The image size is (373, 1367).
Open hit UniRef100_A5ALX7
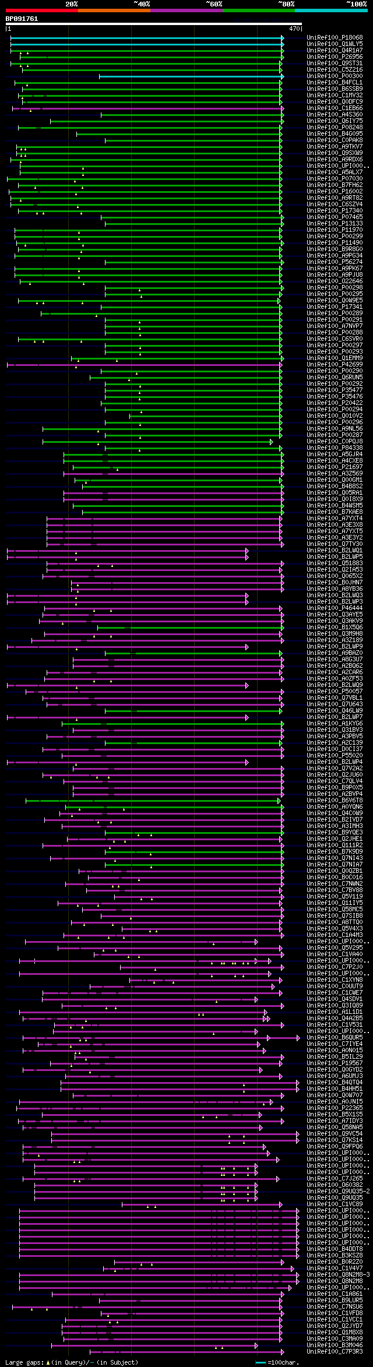tap(335, 172)
